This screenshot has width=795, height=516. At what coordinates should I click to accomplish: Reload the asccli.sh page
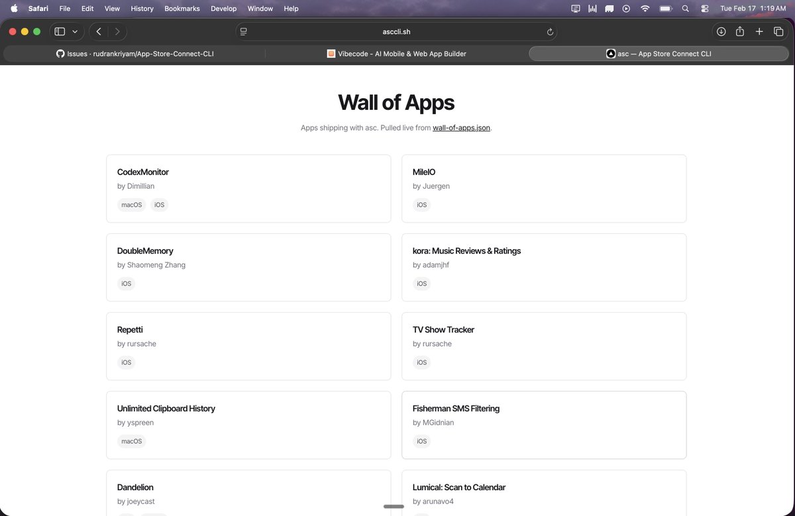pos(550,32)
